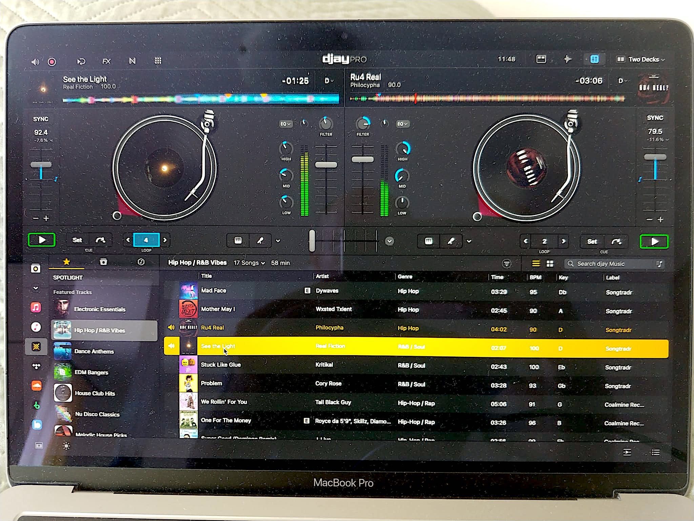This screenshot has width=694, height=521.
Task: Expand left deck tools chevron
Action: pyautogui.click(x=278, y=241)
